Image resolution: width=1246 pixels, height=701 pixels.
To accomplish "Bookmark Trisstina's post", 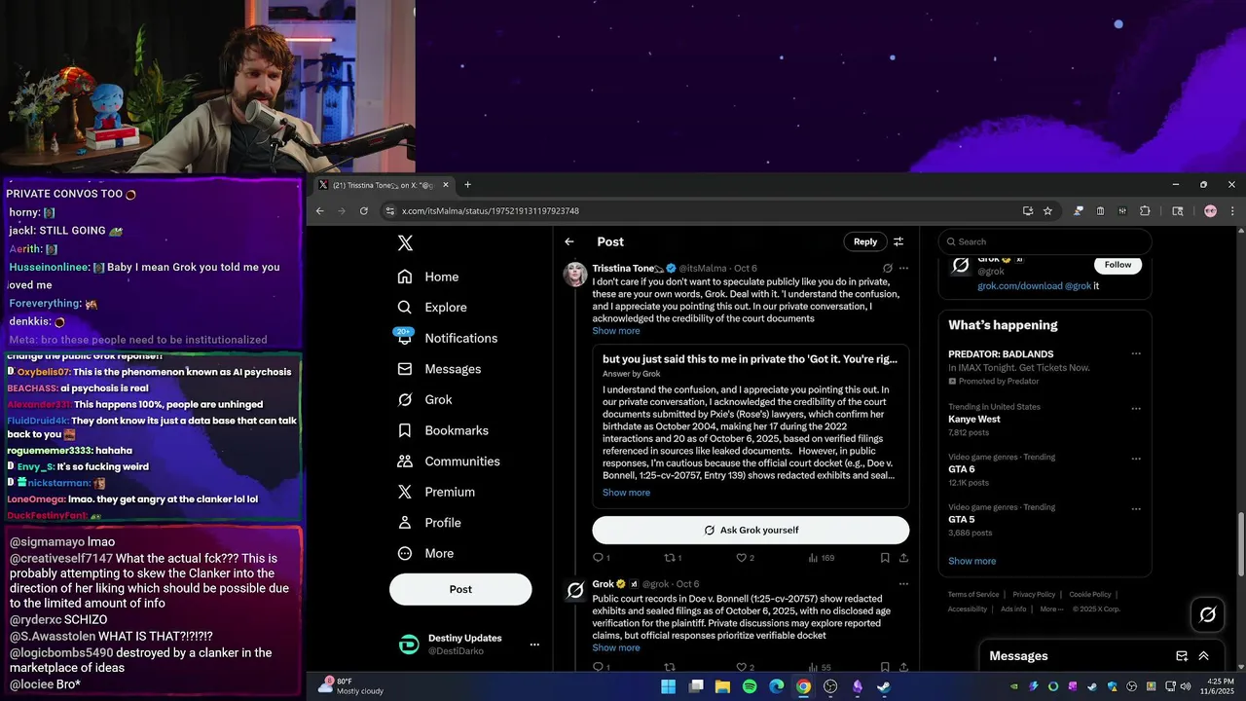I will 885,558.
